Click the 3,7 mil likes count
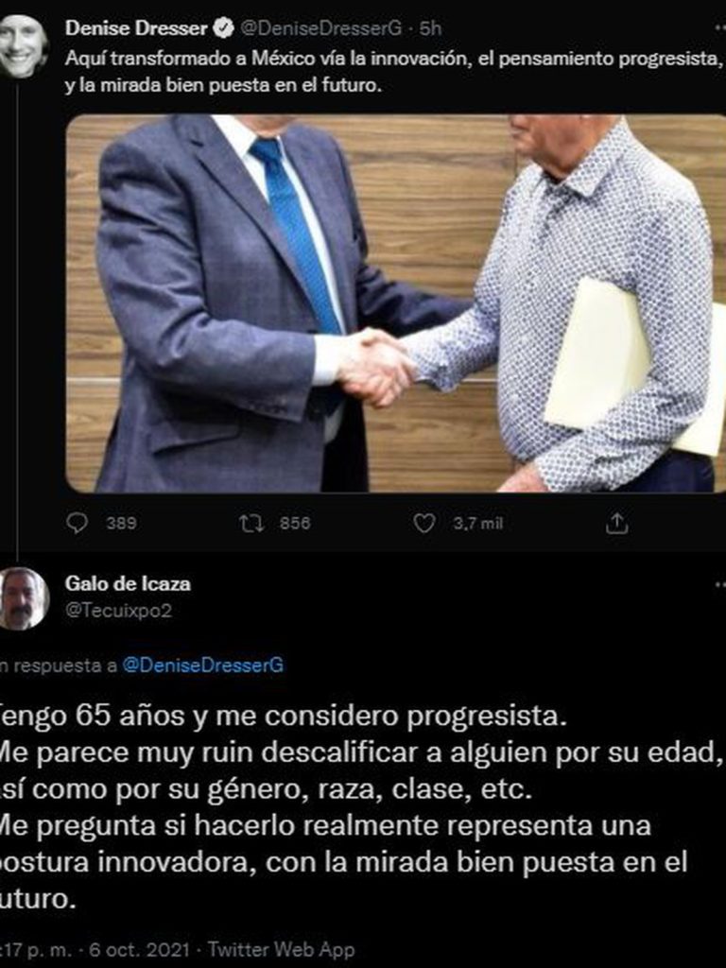 point(478,524)
